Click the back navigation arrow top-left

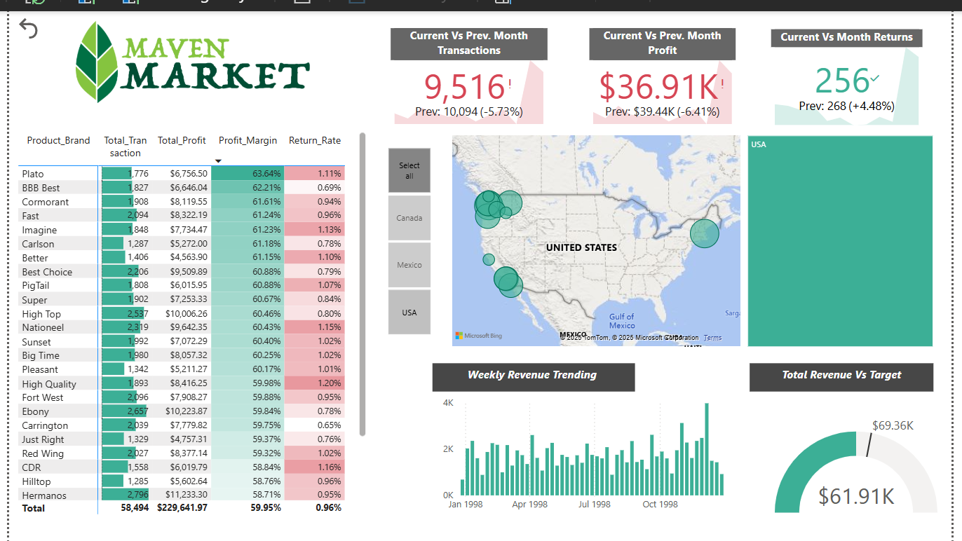tap(28, 29)
